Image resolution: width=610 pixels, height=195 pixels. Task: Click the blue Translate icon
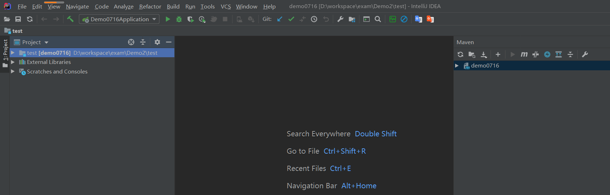tap(419, 19)
